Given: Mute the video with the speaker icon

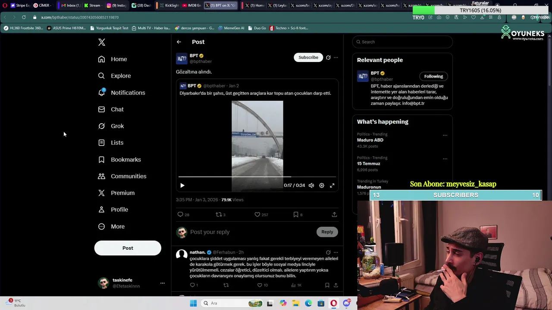Looking at the screenshot, I should pyautogui.click(x=311, y=186).
